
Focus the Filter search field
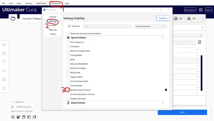(107, 26)
